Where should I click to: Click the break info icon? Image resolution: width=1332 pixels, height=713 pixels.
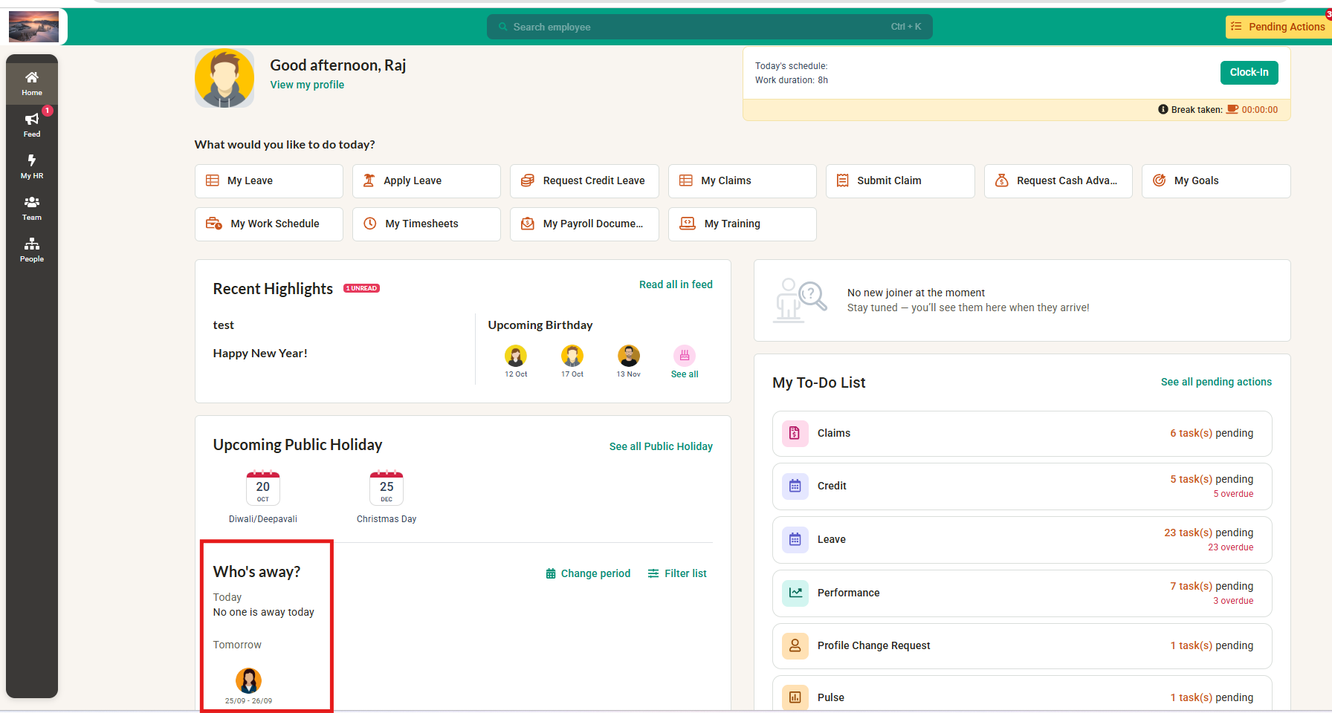tap(1163, 109)
